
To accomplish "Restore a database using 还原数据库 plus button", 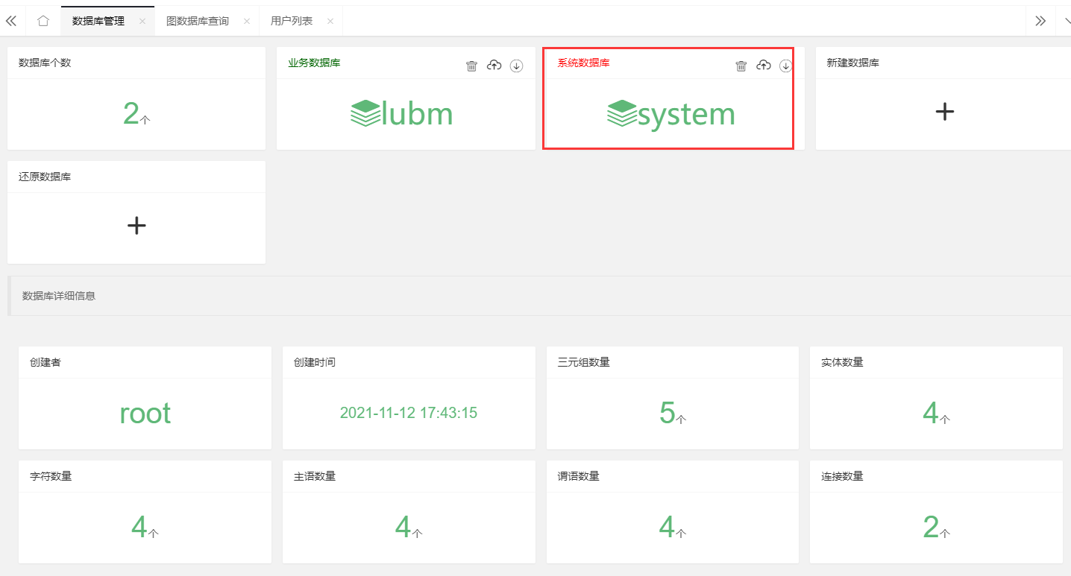I will click(x=136, y=225).
